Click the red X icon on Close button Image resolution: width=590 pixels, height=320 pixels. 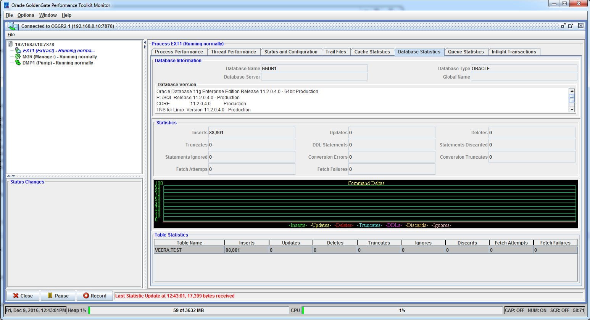tap(16, 296)
